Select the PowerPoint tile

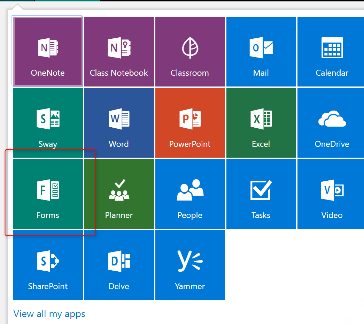click(x=190, y=122)
